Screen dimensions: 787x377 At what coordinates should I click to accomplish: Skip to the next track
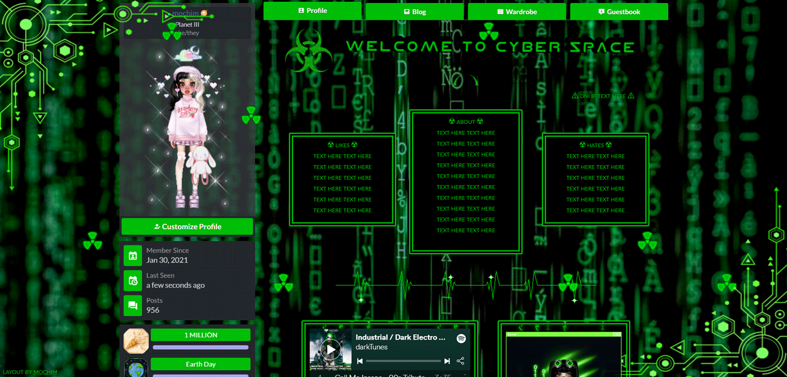(447, 360)
